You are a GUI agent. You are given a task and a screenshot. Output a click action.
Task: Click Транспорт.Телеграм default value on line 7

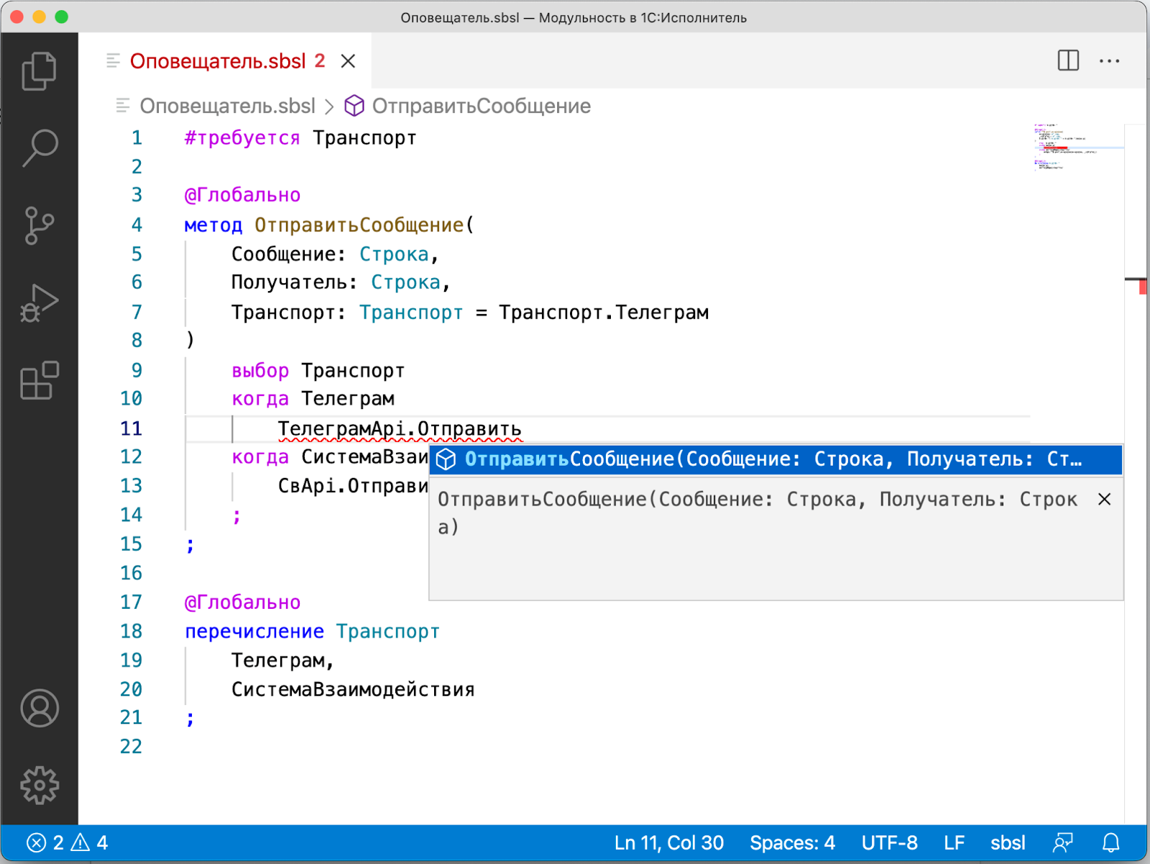pos(604,312)
